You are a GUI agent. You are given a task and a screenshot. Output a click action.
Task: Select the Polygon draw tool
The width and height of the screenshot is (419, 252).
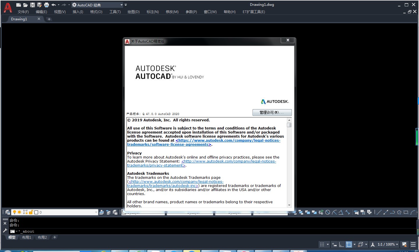[399, 212]
